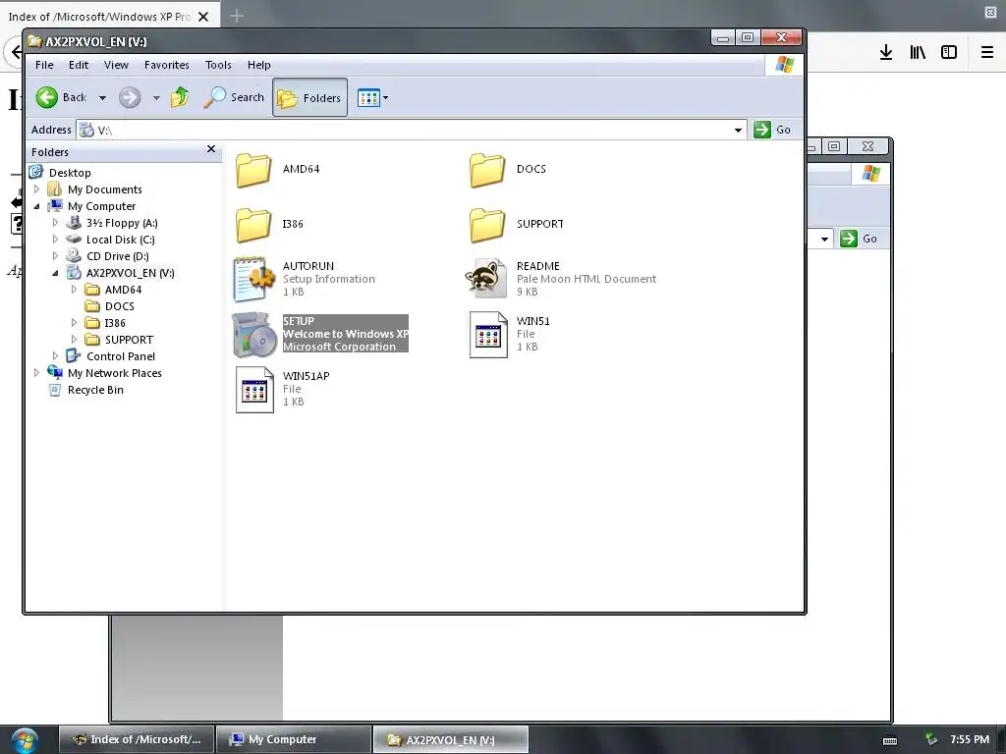Switch to Index of /Microsoft taskbar button
The width and height of the screenshot is (1006, 754).
point(136,739)
